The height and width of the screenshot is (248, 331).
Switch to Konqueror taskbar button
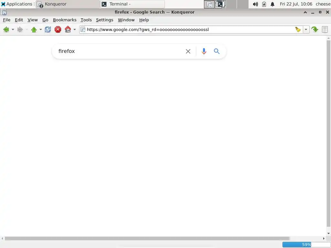click(68, 4)
